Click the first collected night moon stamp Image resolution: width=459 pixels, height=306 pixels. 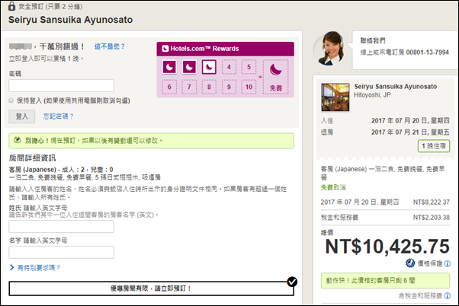pyautogui.click(x=169, y=67)
